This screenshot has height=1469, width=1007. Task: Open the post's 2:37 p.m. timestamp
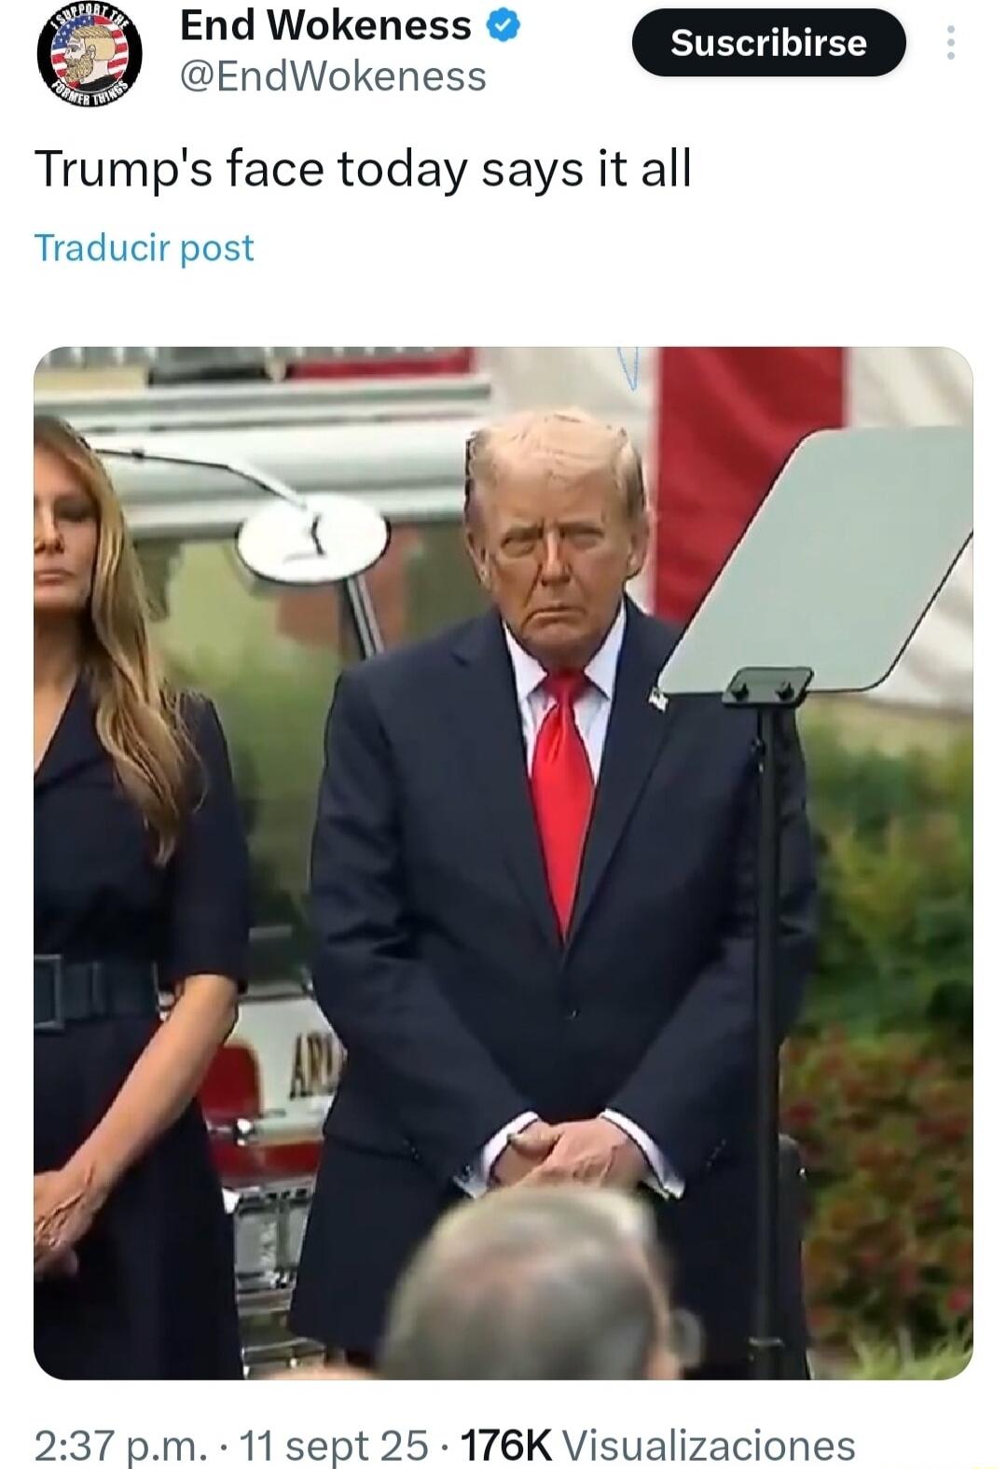click(120, 1445)
